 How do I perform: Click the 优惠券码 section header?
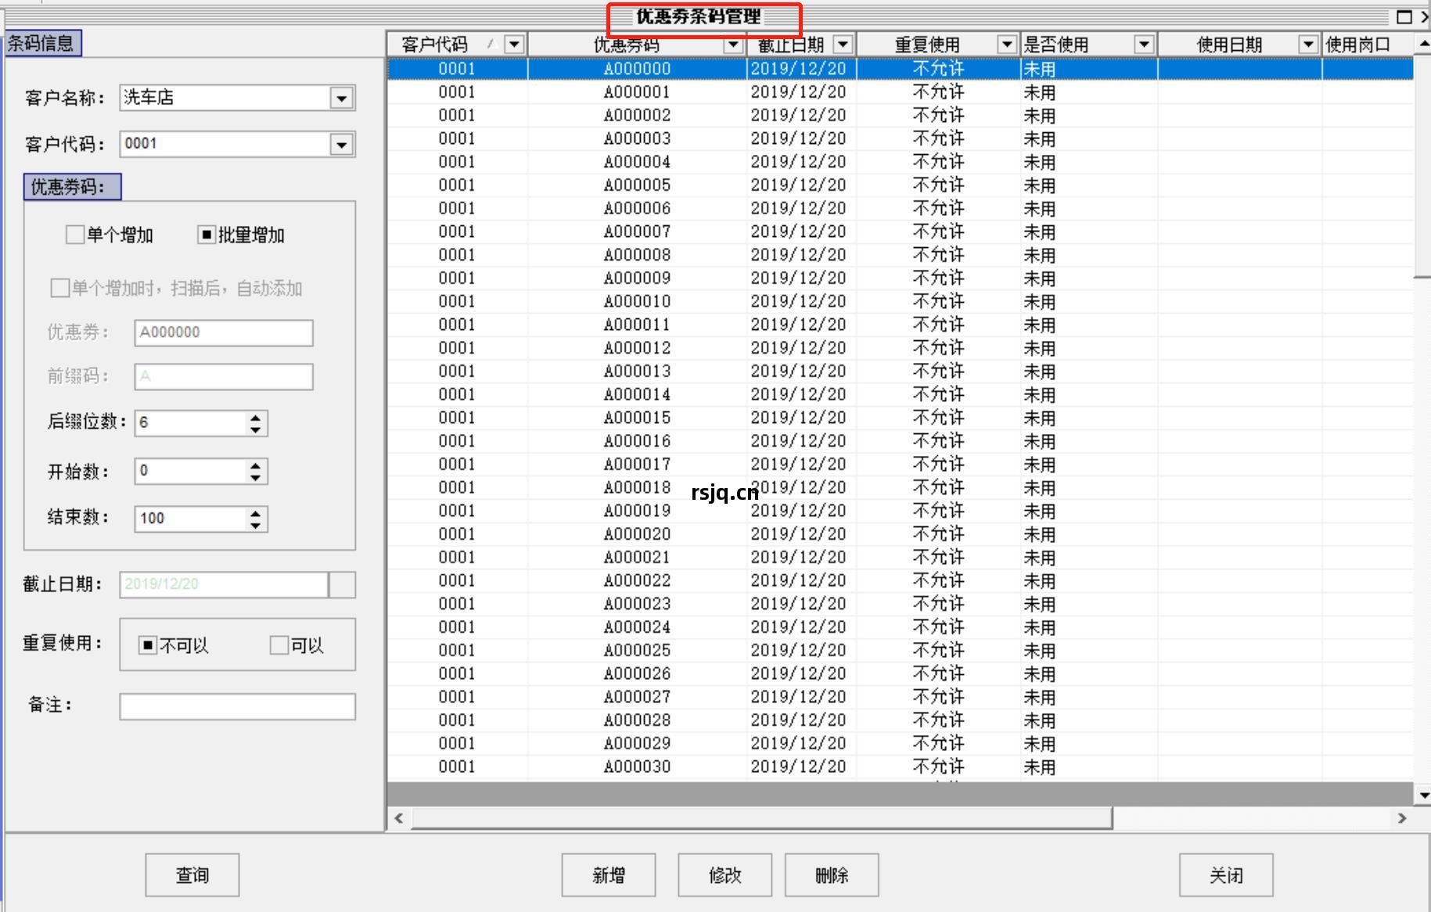click(72, 187)
